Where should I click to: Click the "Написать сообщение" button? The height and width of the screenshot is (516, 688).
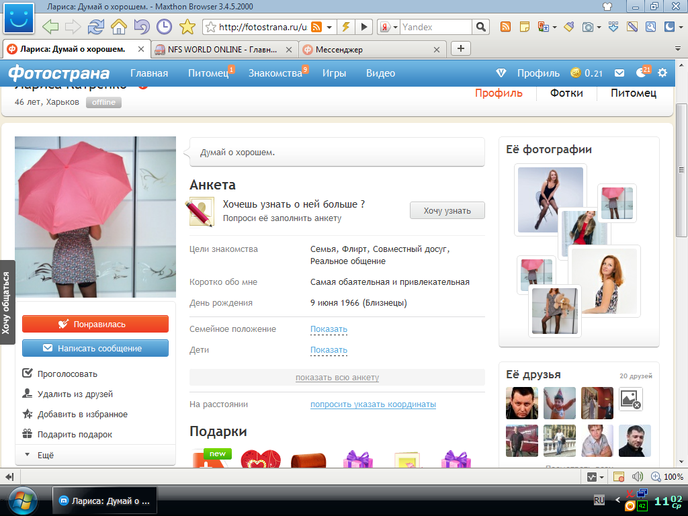coord(95,348)
